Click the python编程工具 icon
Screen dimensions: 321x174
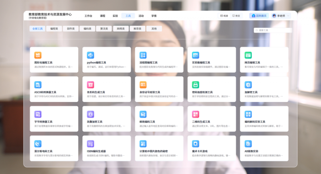90,55
